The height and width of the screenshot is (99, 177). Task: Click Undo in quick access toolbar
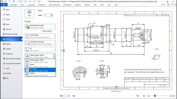(30, 1)
